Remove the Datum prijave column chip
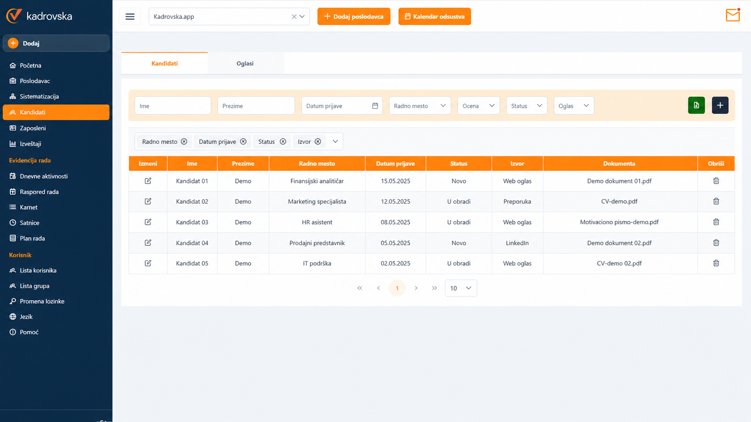This screenshot has width=751, height=422. [243, 142]
